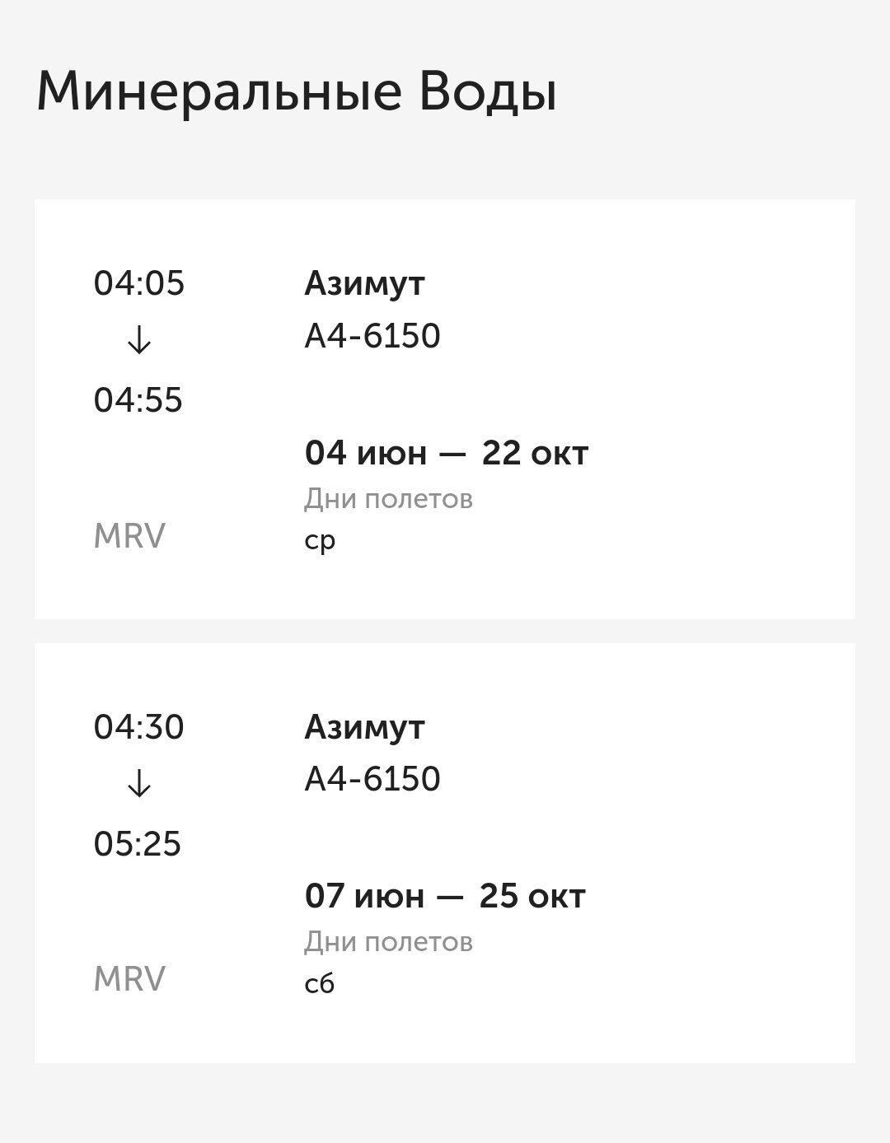Select the ср flight day
The width and height of the screenshot is (890, 1143).
[x=320, y=540]
